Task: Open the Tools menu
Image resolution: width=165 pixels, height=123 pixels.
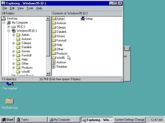Action: click(30, 8)
